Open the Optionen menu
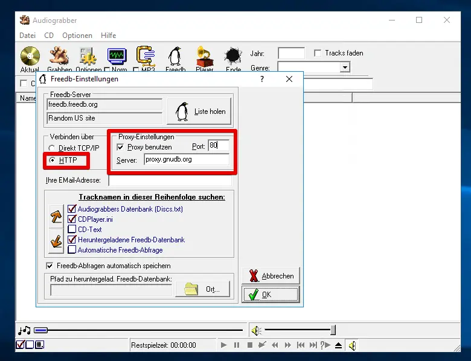The height and width of the screenshot is (361, 471). click(x=77, y=36)
